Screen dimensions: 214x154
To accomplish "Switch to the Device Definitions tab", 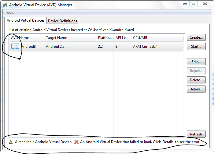I will [x=62, y=21].
